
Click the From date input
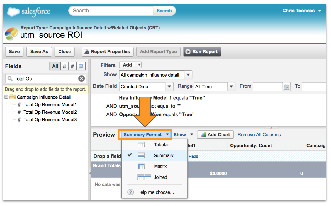click(268, 87)
